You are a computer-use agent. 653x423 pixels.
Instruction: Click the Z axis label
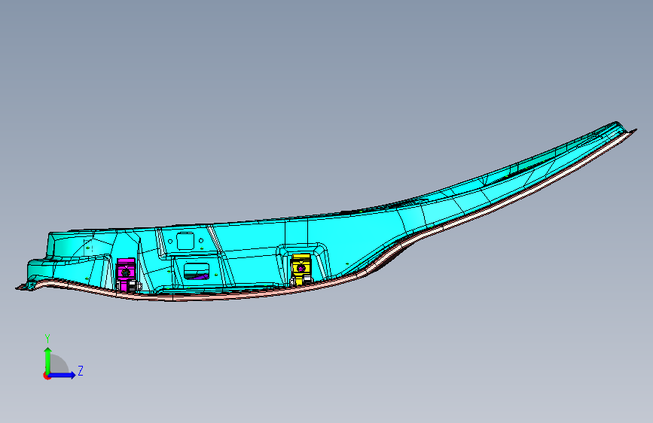[x=81, y=370]
